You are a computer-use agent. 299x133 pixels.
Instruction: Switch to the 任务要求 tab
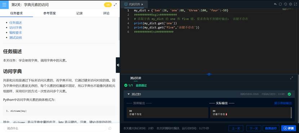coord(17,13)
